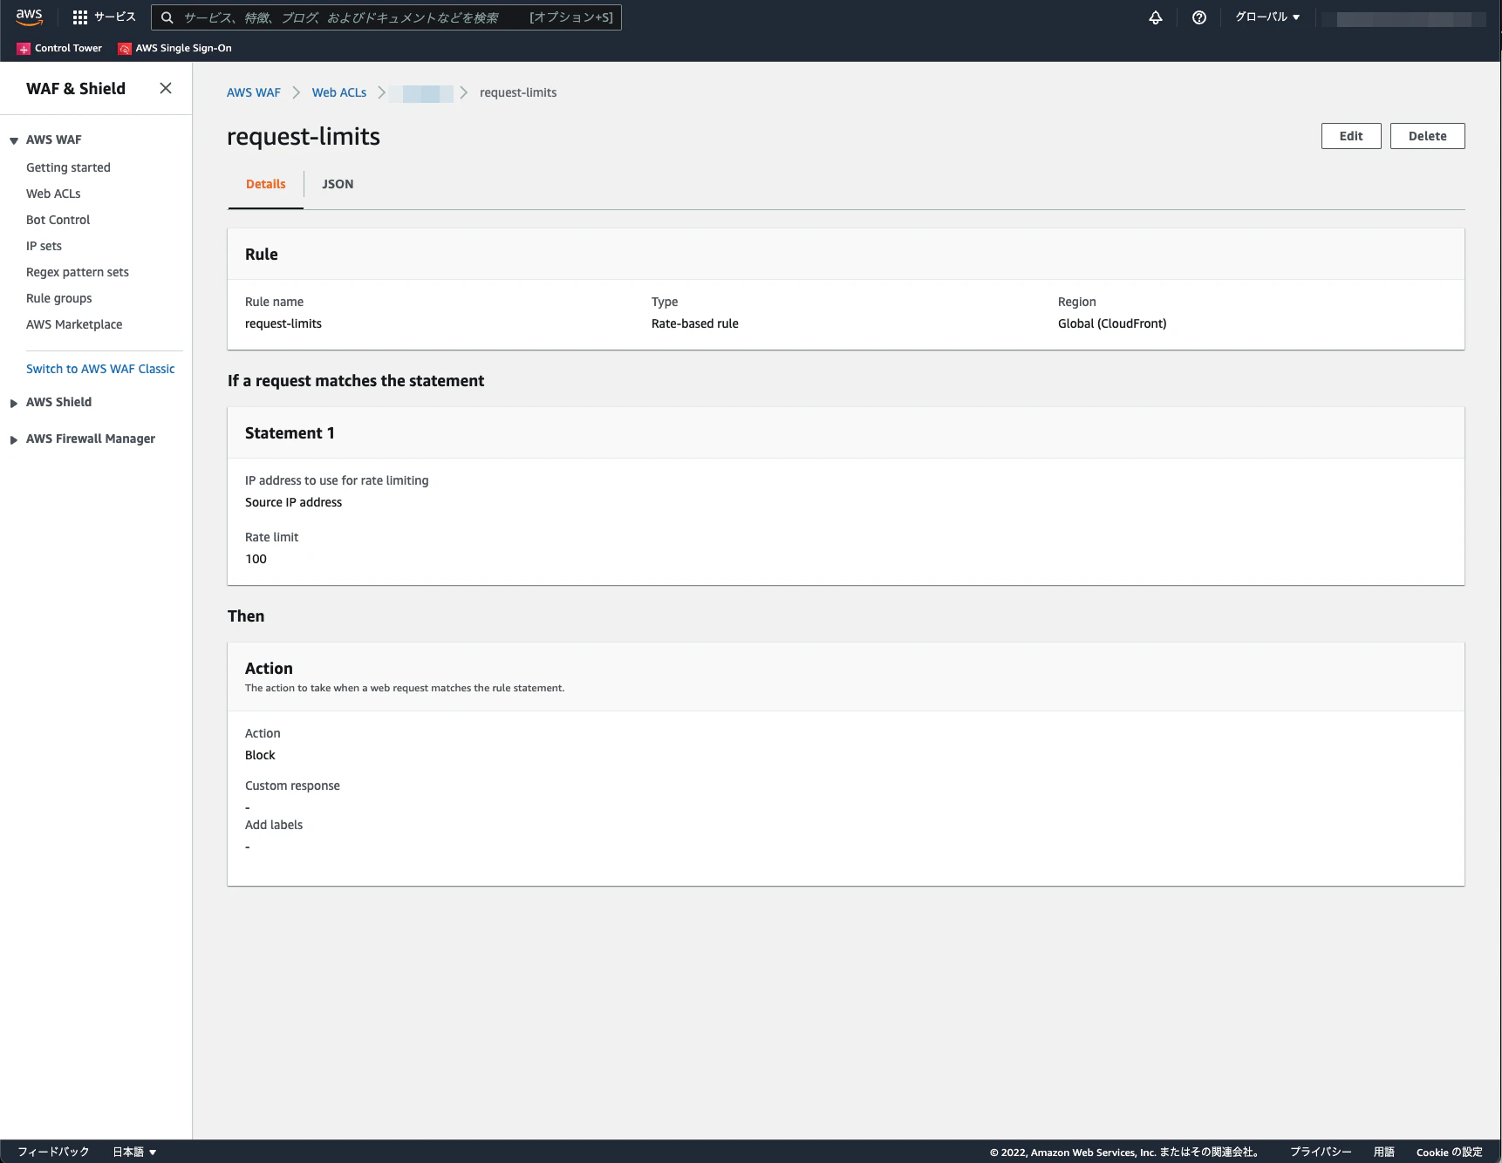The width and height of the screenshot is (1502, 1163).
Task: Open the Privacy link in footer
Action: click(1321, 1152)
